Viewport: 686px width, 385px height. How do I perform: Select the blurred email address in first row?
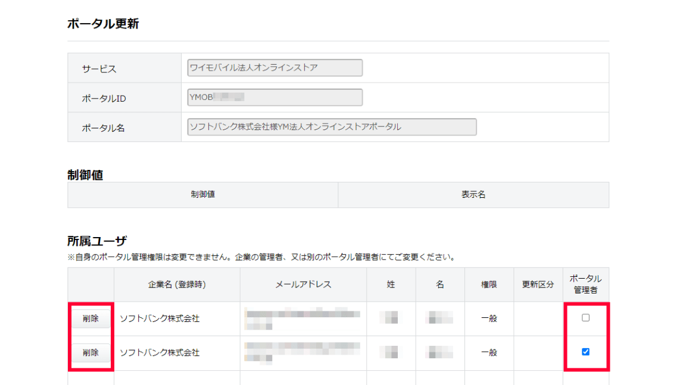click(303, 318)
